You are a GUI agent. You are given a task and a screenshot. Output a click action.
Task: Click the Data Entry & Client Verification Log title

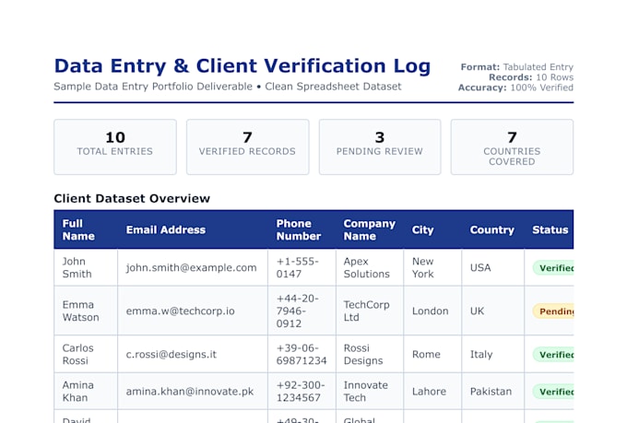(243, 66)
